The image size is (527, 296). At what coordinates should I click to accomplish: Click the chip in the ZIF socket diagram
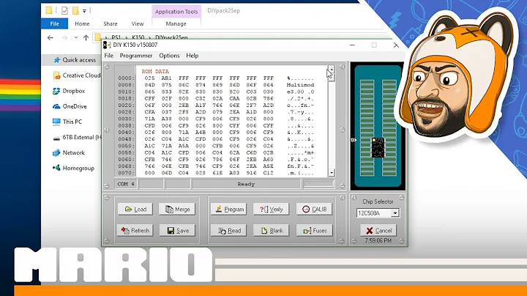coord(378,147)
